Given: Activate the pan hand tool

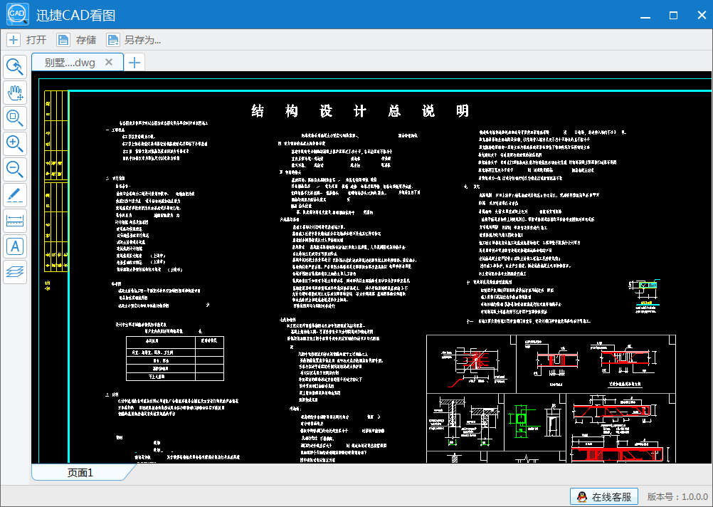Looking at the screenshot, I should tap(15, 93).
